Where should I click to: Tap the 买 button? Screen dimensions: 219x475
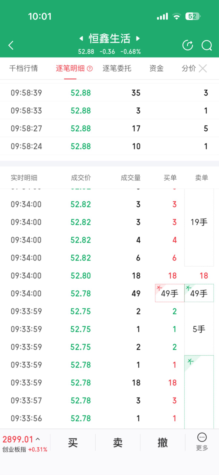pyautogui.click(x=73, y=443)
